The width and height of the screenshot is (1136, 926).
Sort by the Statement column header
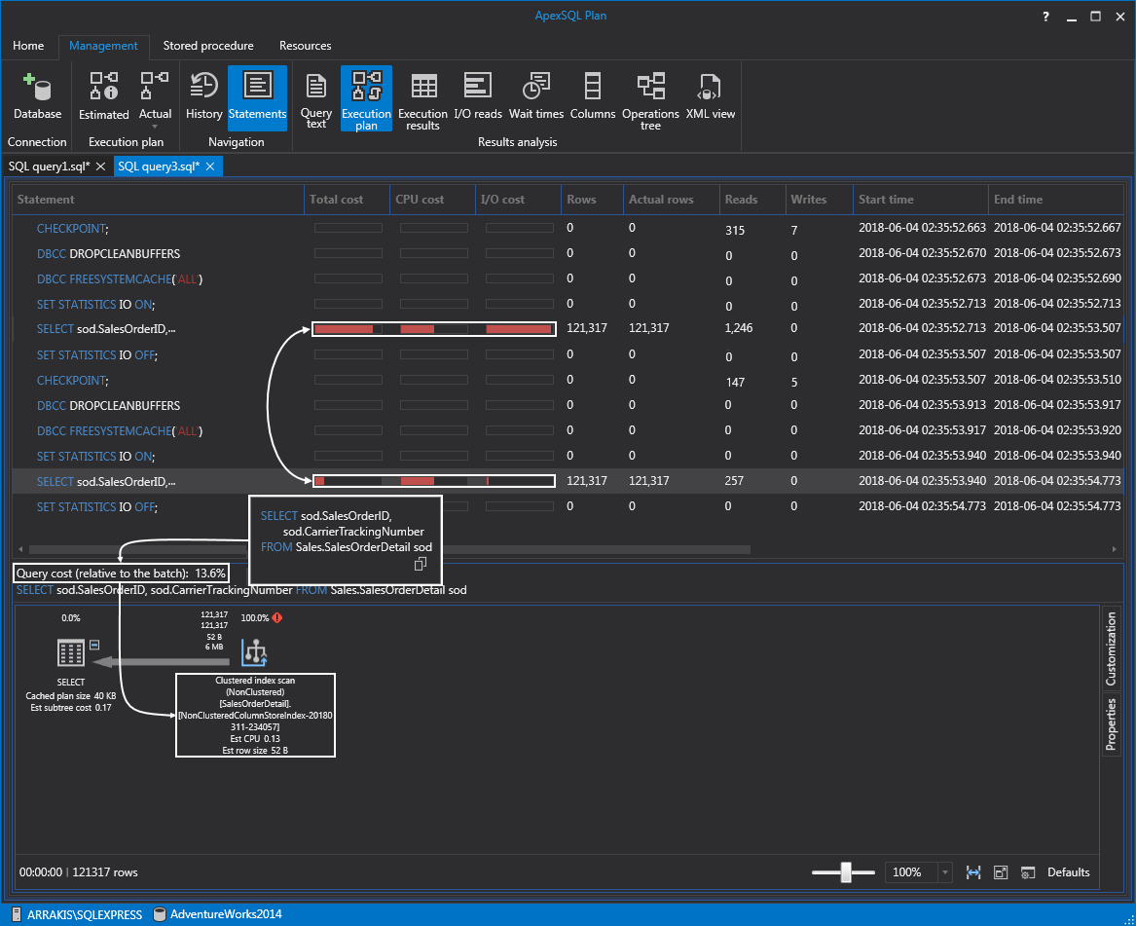pos(158,200)
